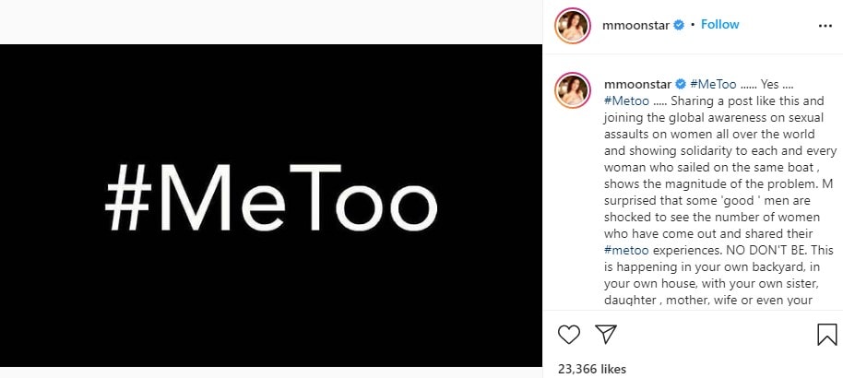The width and height of the screenshot is (843, 378).
Task: Click the dot separator before Follow
Action: pos(693,25)
